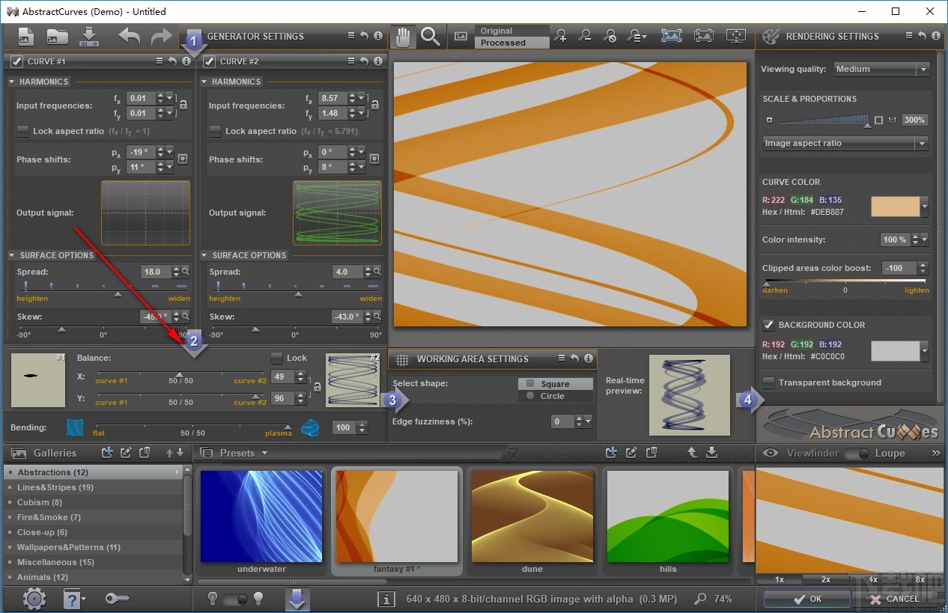Click the save download icon in toolbar
The width and height of the screenshot is (948, 613).
point(89,36)
